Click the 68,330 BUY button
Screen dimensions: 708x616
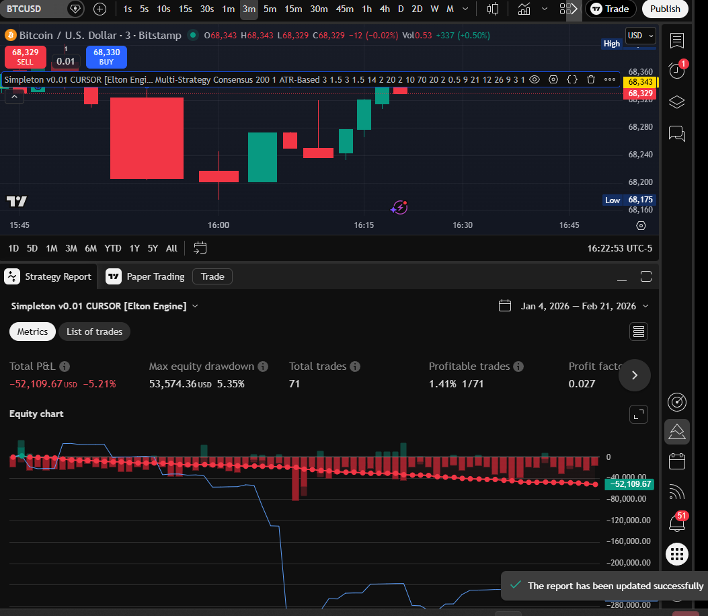coord(106,57)
